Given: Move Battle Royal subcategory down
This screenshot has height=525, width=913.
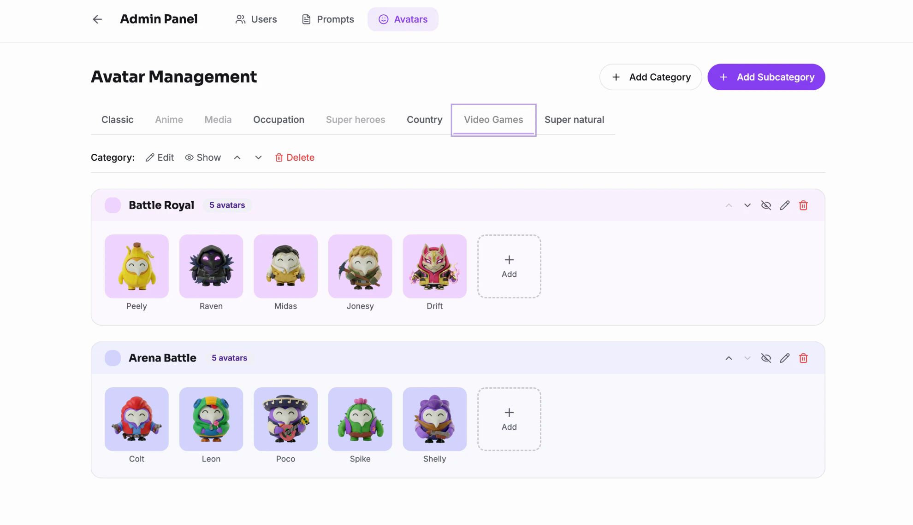Looking at the screenshot, I should coord(747,205).
